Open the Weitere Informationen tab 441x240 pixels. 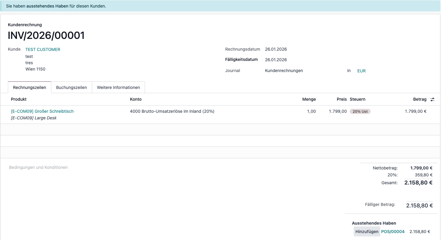point(118,87)
